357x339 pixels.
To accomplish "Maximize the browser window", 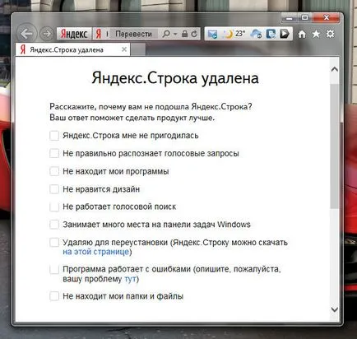I will 304,18.
